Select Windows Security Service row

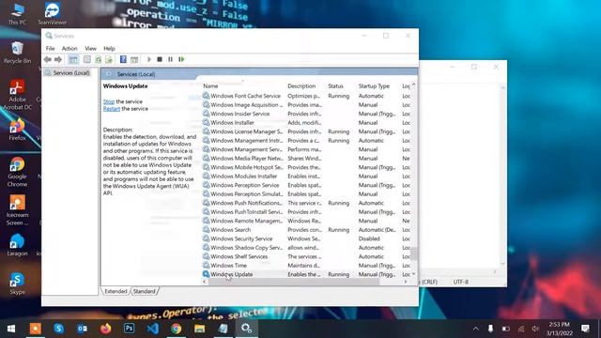click(x=307, y=238)
